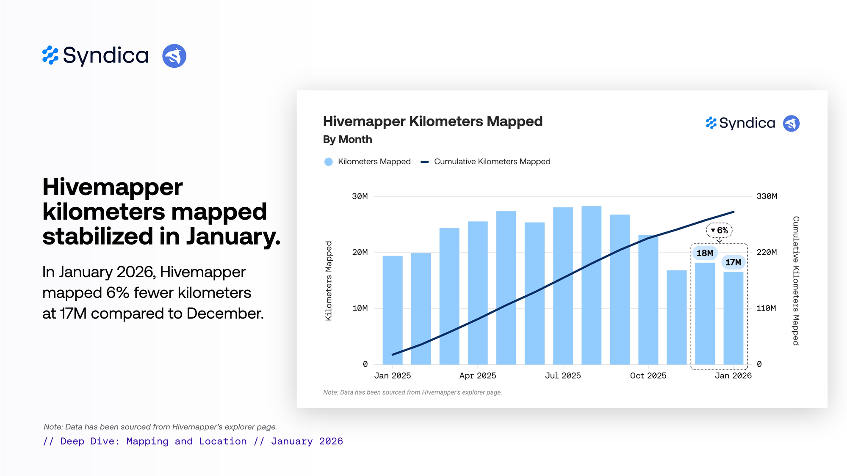This screenshot has width=847, height=476.
Task: Click the January 2026 bar
Action: click(733, 317)
